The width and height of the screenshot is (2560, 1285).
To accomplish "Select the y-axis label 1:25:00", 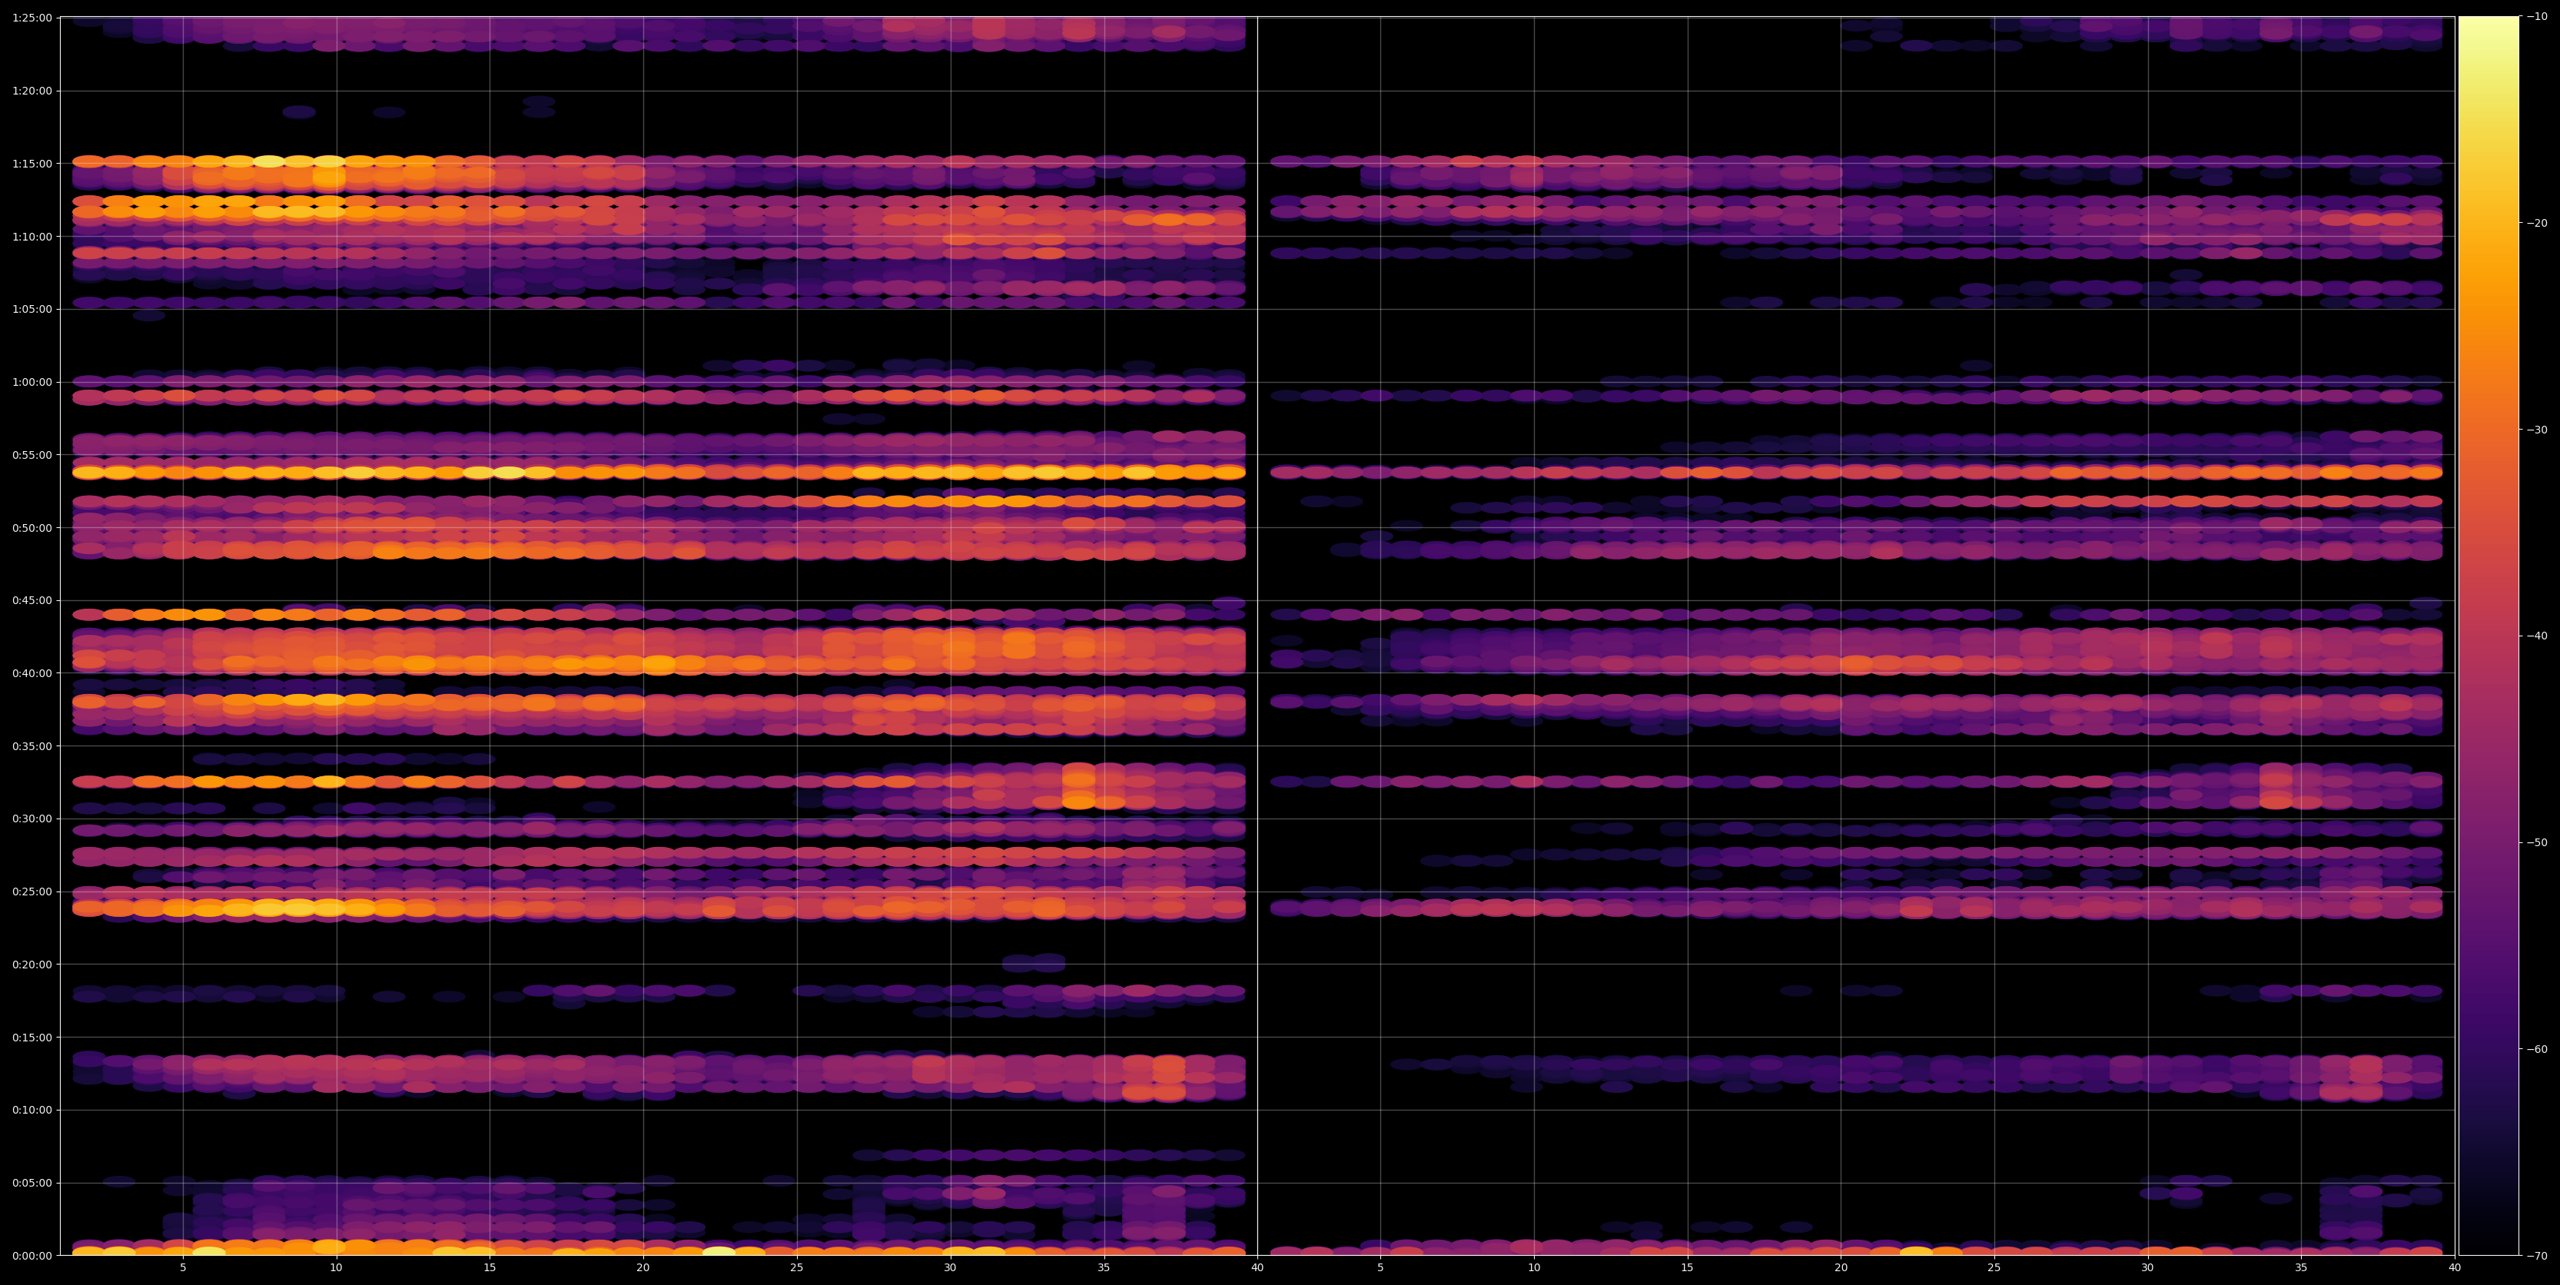I will coord(32,18).
